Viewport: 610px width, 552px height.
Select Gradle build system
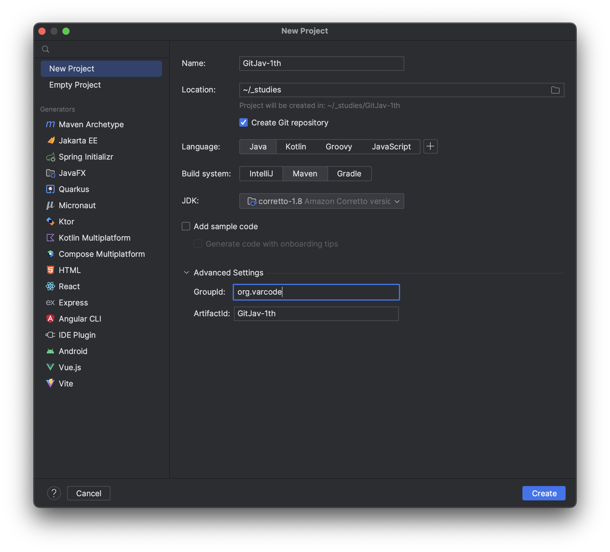pos(349,174)
